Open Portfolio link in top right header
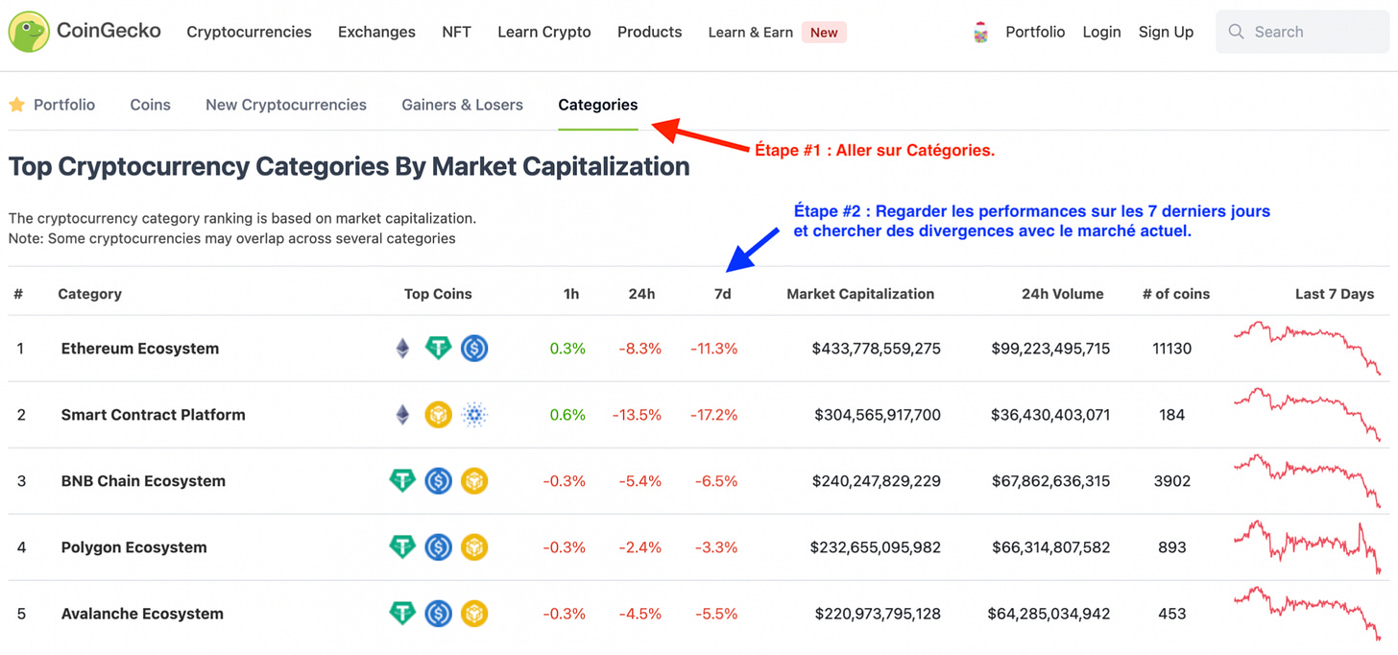 point(1035,32)
